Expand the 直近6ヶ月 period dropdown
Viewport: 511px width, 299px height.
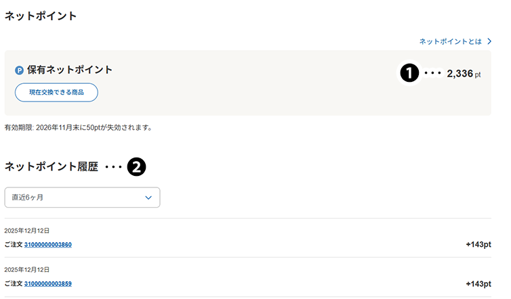click(x=82, y=198)
